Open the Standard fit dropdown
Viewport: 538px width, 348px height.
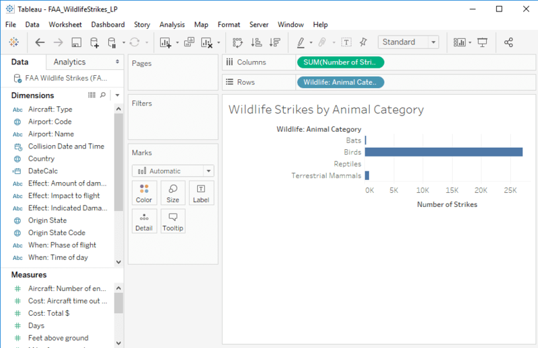coord(433,42)
